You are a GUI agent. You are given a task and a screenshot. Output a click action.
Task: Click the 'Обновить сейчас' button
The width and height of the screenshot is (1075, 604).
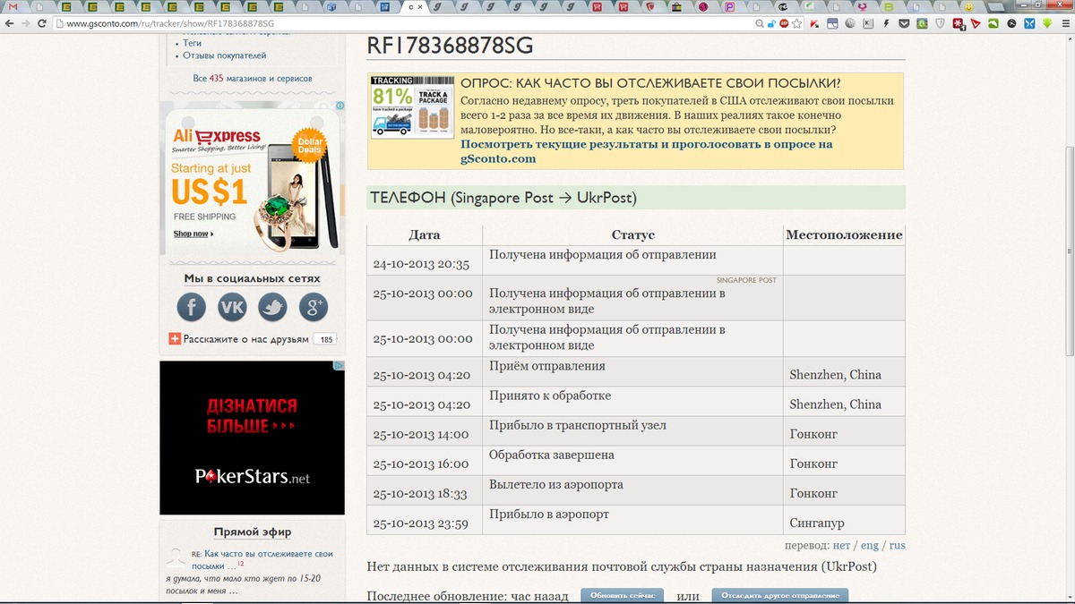point(622,596)
